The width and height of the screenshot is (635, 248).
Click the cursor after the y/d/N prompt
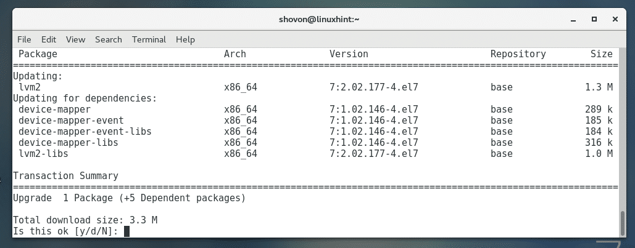point(127,231)
